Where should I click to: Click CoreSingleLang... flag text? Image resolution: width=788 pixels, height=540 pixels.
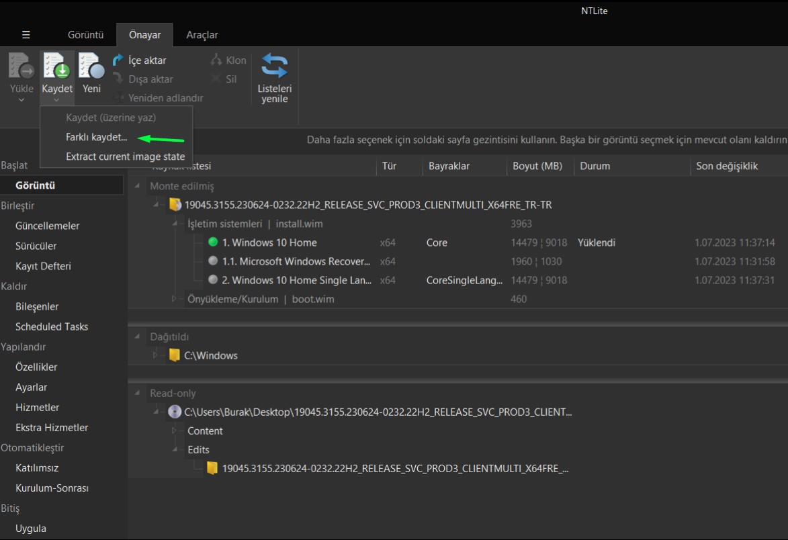pyautogui.click(x=464, y=280)
